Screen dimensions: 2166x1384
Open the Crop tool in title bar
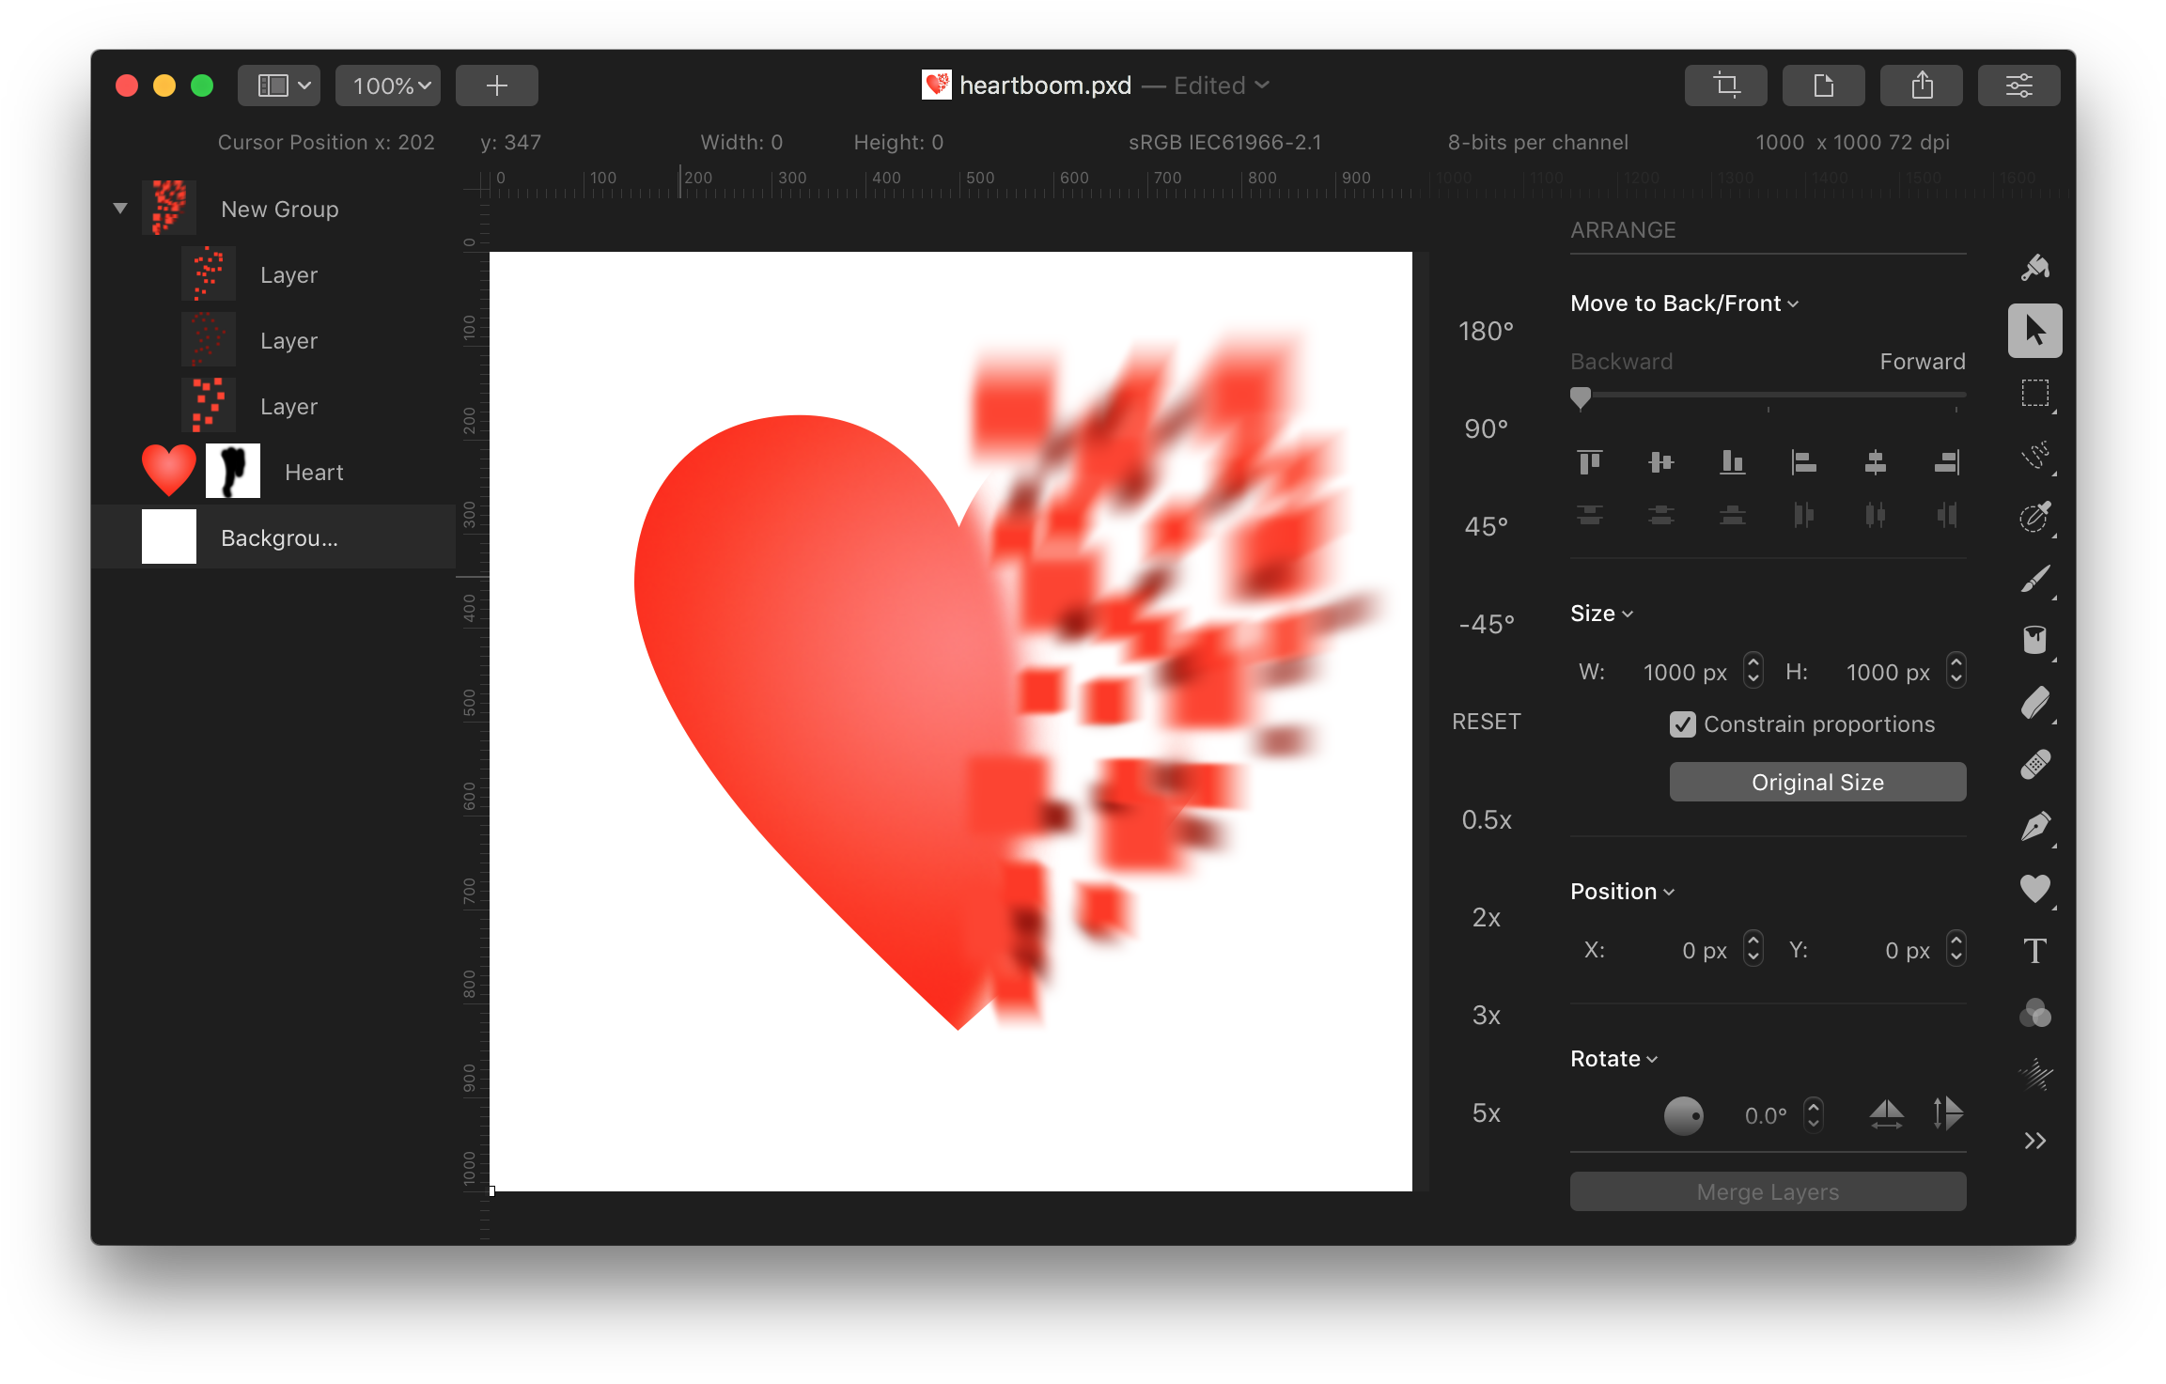coord(1725,86)
